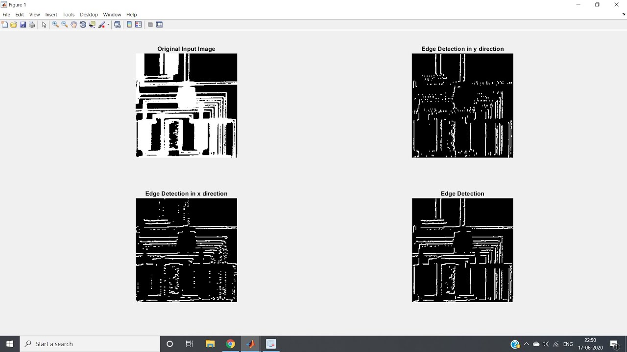Open Google Chrome from the taskbar
Screen dimensions: 627x352
pos(230,344)
